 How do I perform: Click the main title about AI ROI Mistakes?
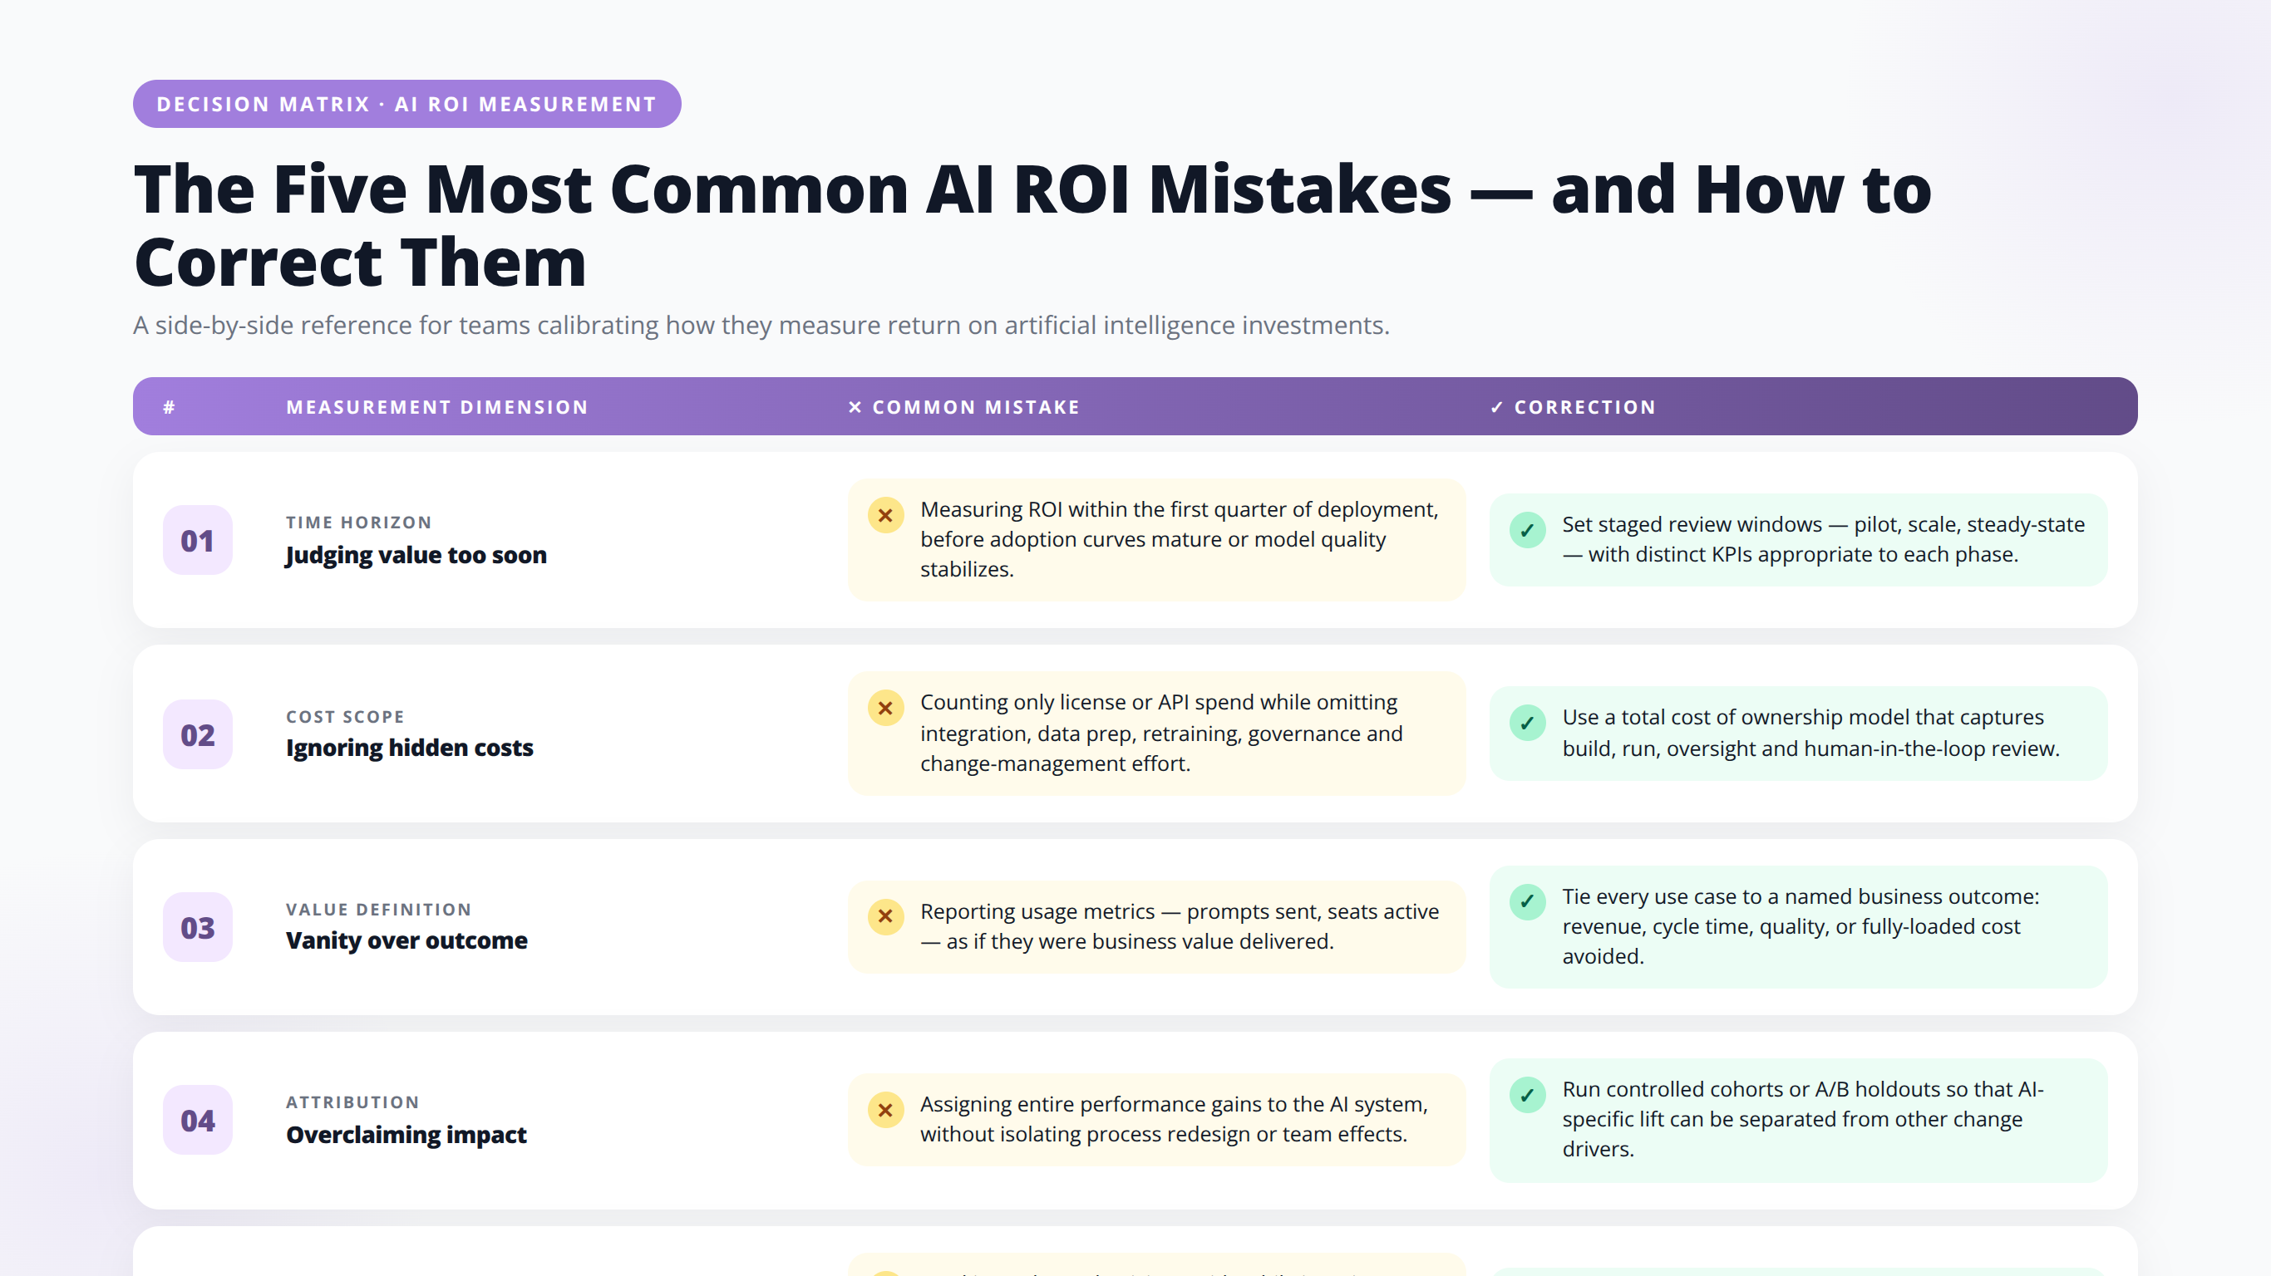coord(1032,226)
